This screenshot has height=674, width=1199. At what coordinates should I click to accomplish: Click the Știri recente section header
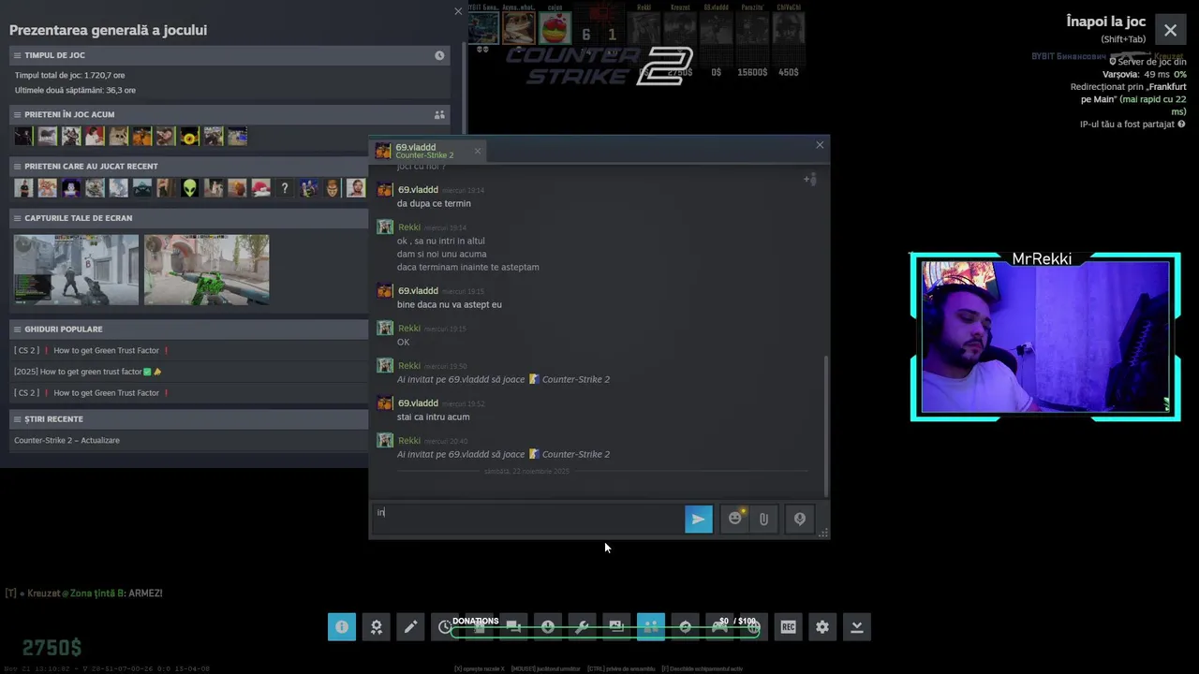coord(187,419)
